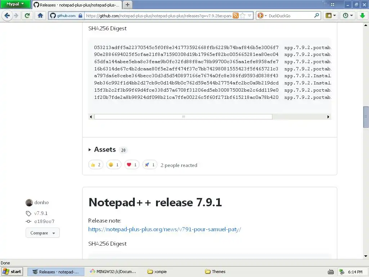This screenshot has width=369, height=277.
Task: Click the page vertical scrollbar thumb
Action: (x=366, y=117)
